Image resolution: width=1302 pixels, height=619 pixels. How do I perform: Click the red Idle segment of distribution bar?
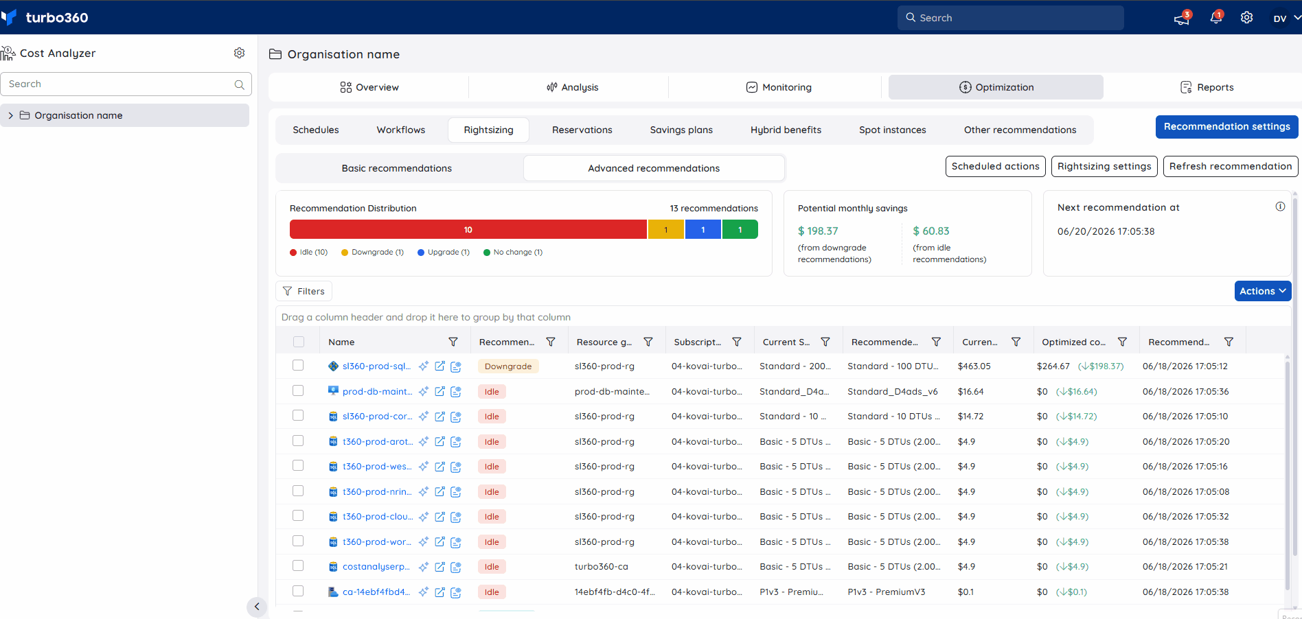[x=468, y=229]
